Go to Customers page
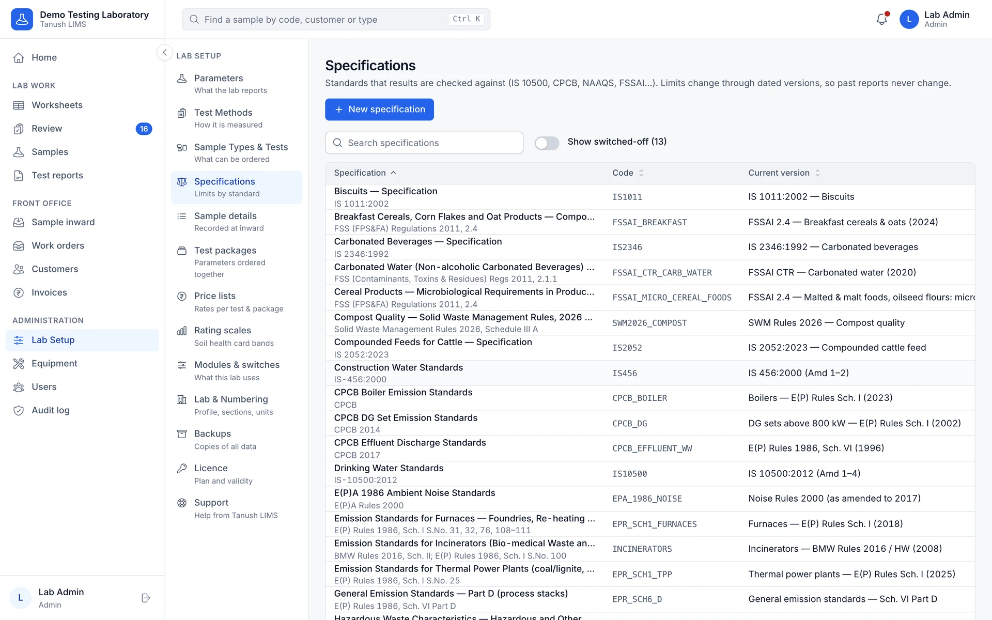Screen dimensions: 992x620 82,269
